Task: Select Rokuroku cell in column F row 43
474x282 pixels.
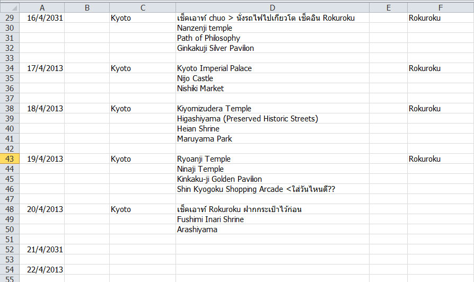Action: coord(441,158)
